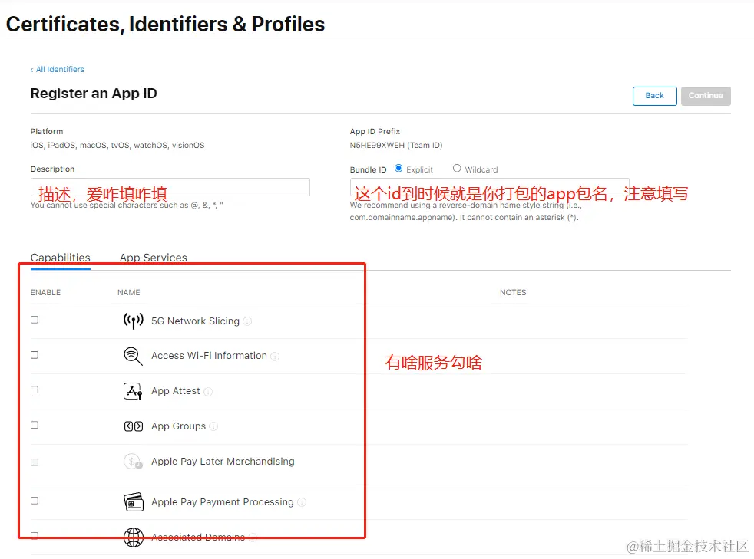Click the ENABLE column header

pyautogui.click(x=45, y=292)
